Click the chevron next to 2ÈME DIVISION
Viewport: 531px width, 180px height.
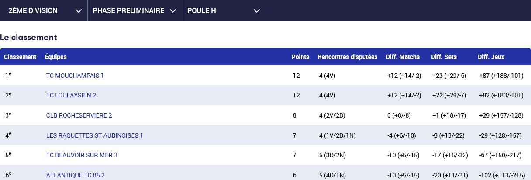[x=79, y=11]
